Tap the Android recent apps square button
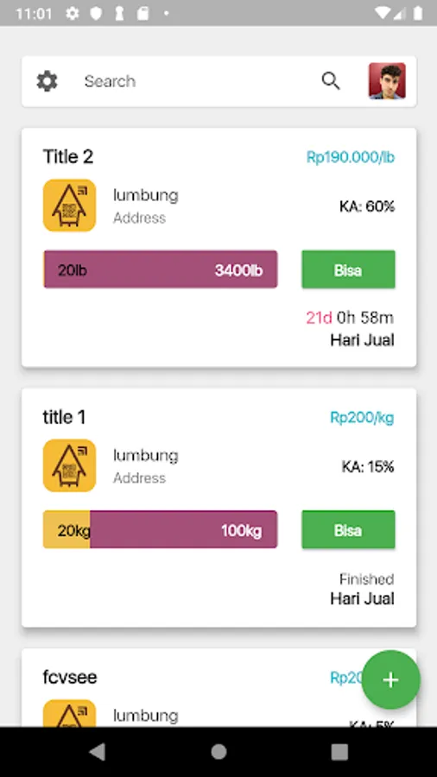The height and width of the screenshot is (777, 437). 339,752
